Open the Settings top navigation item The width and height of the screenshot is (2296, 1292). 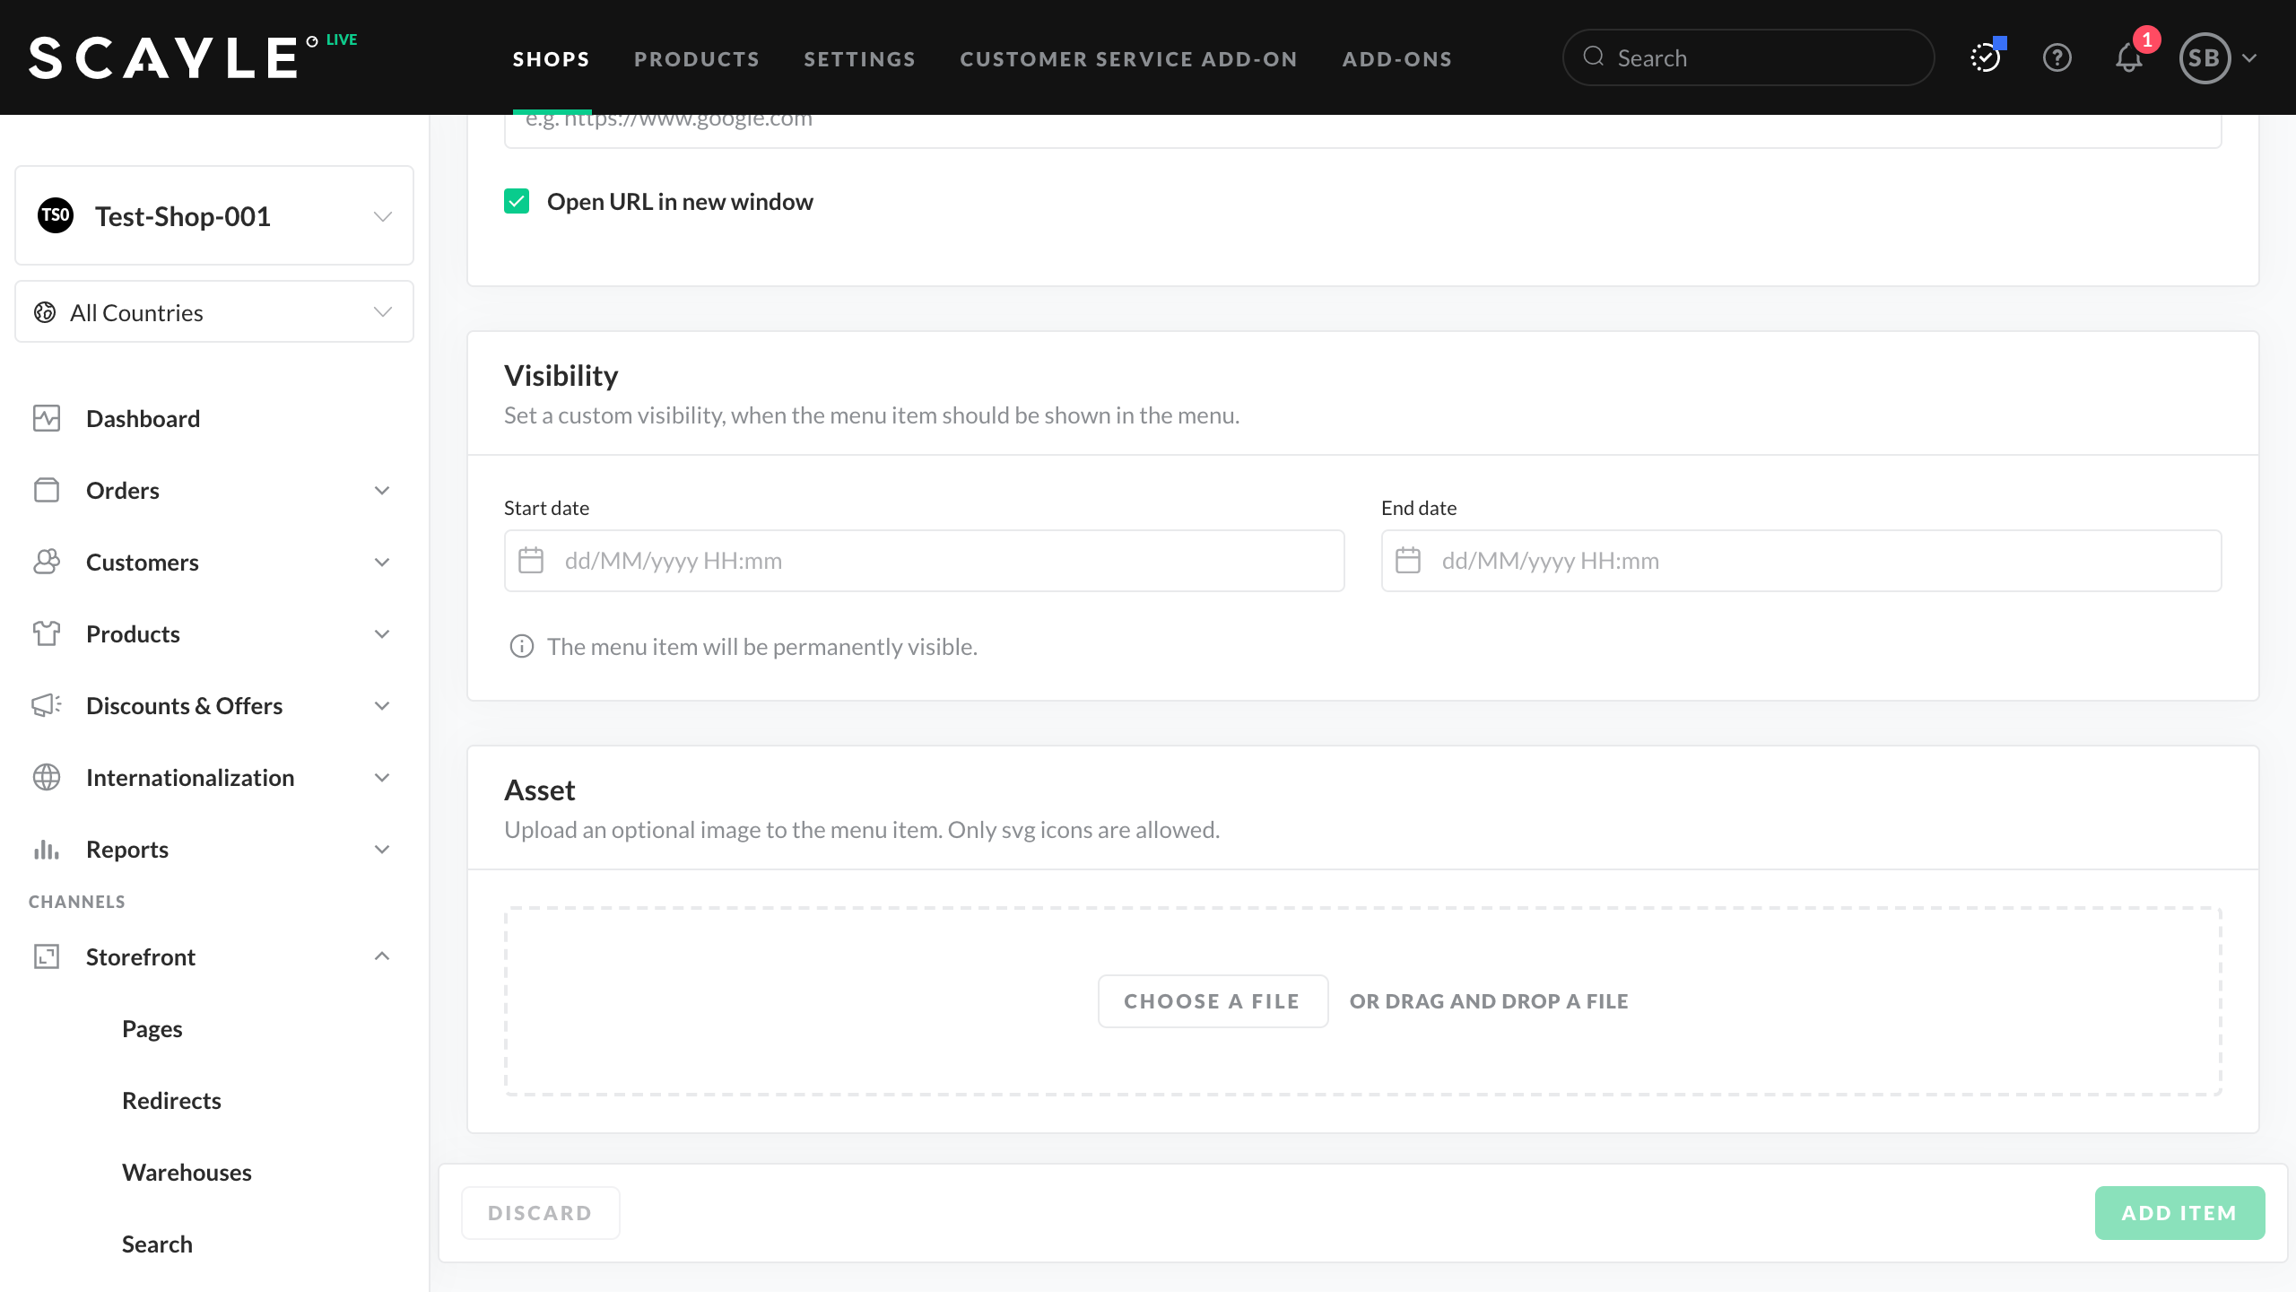(858, 59)
